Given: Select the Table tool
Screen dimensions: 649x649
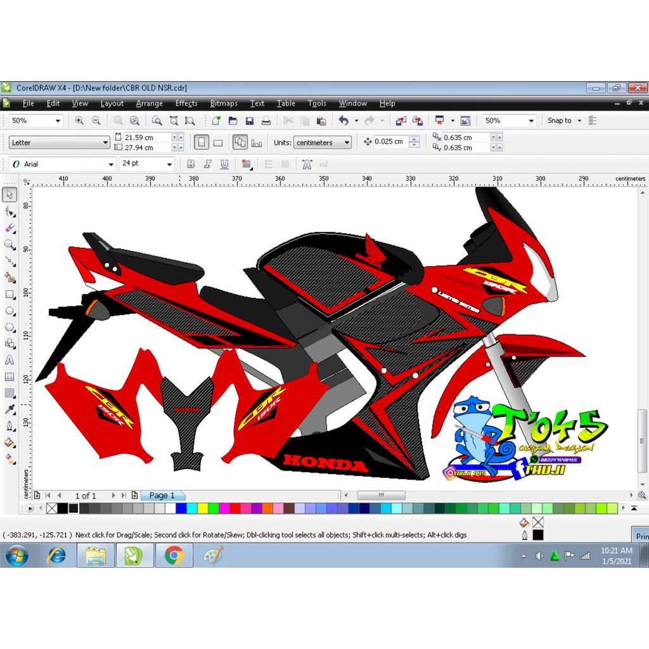Looking at the screenshot, I should click(x=9, y=376).
